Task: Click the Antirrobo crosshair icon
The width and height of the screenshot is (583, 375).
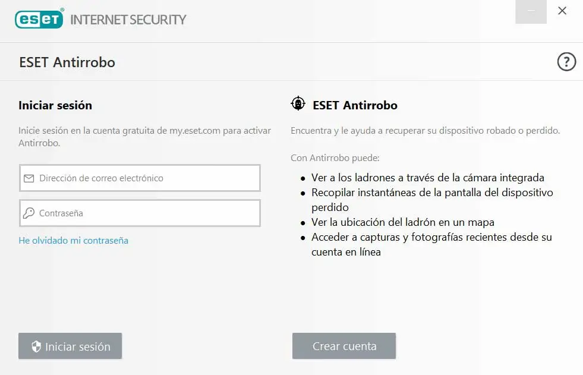Action: click(x=298, y=104)
